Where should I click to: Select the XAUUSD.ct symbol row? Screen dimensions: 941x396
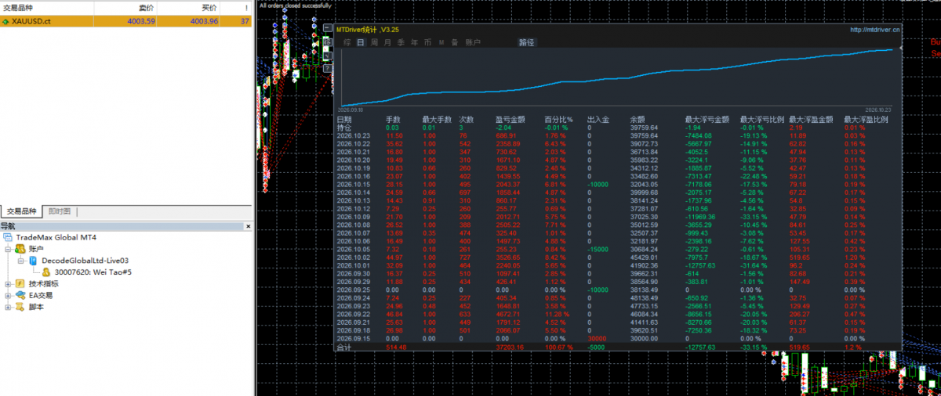pos(126,21)
